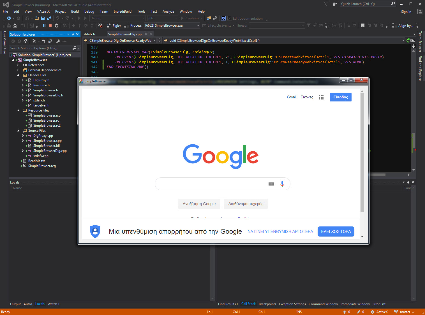
Task: Click the Restart debugging icon
Action: [x=57, y=26]
